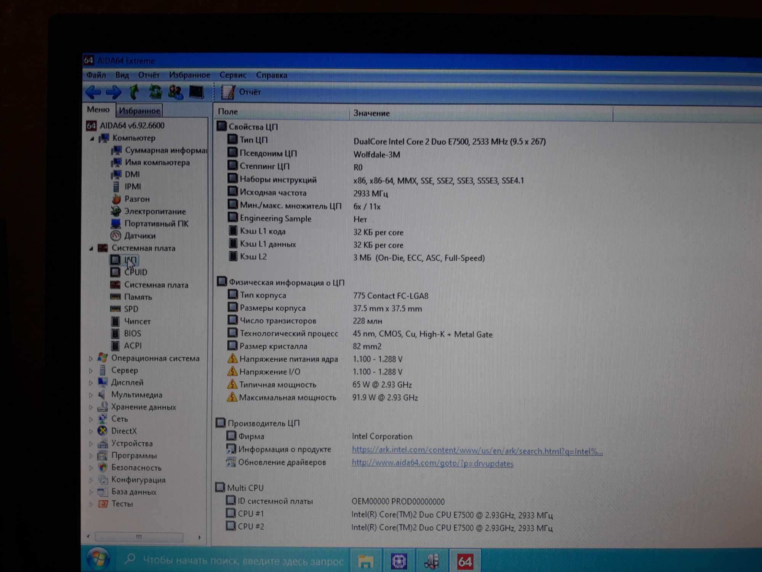Expand the Хранение данных node

[x=91, y=407]
